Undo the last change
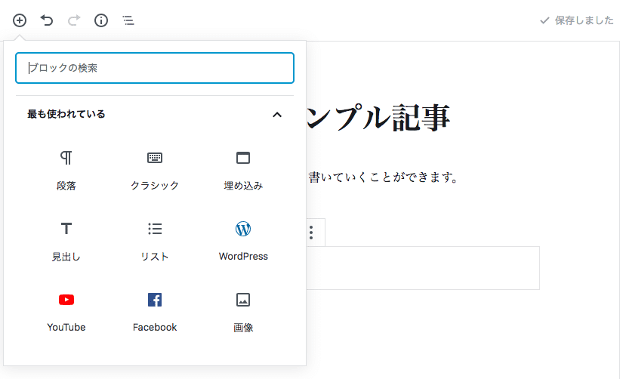620x379 pixels. click(x=47, y=20)
